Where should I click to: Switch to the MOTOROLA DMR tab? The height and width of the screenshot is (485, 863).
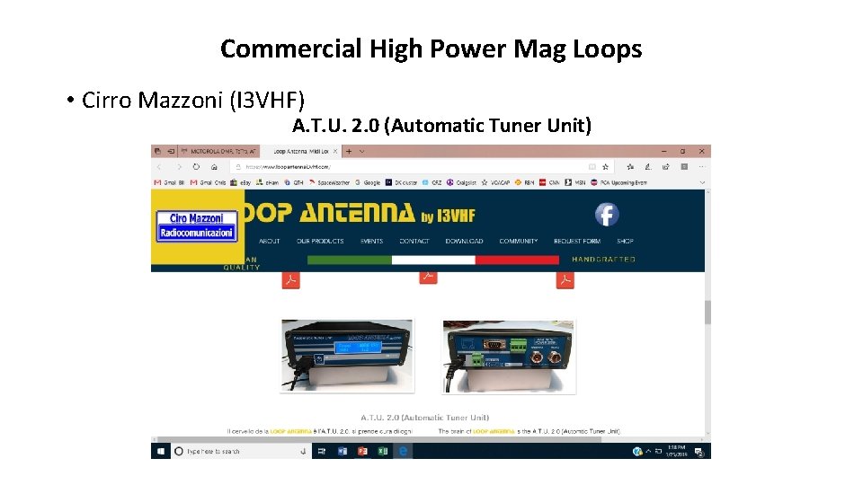point(219,151)
